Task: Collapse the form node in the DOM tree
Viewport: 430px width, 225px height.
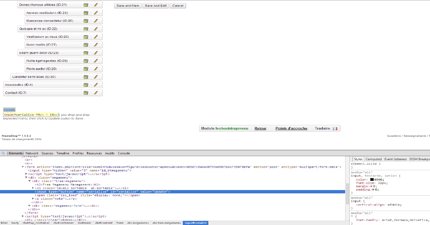Action: click(x=23, y=167)
